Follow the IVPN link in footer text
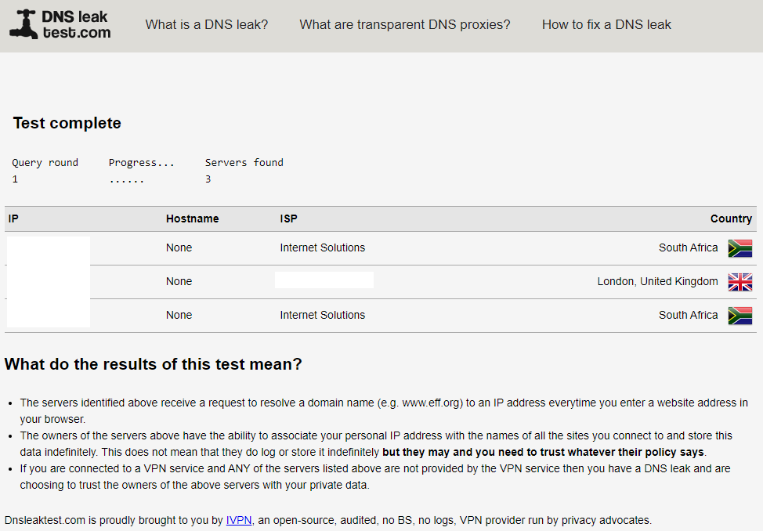The width and height of the screenshot is (763, 531). coord(239,520)
